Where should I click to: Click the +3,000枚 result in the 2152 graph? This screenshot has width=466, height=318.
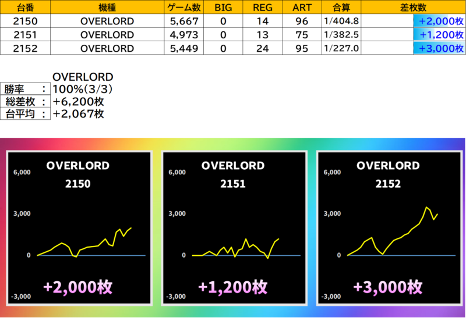388,287
